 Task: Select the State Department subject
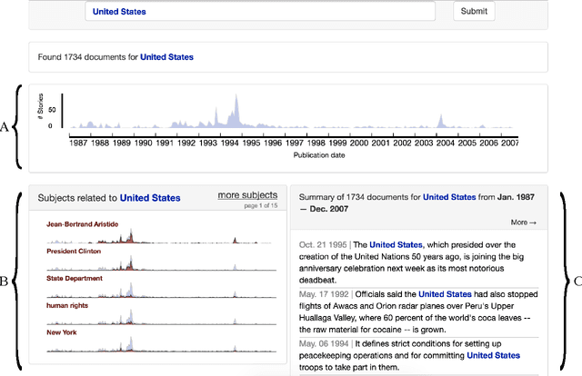(x=75, y=278)
